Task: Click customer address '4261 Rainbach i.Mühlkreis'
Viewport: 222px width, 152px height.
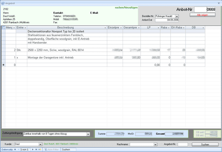Action: [x=16, y=22]
